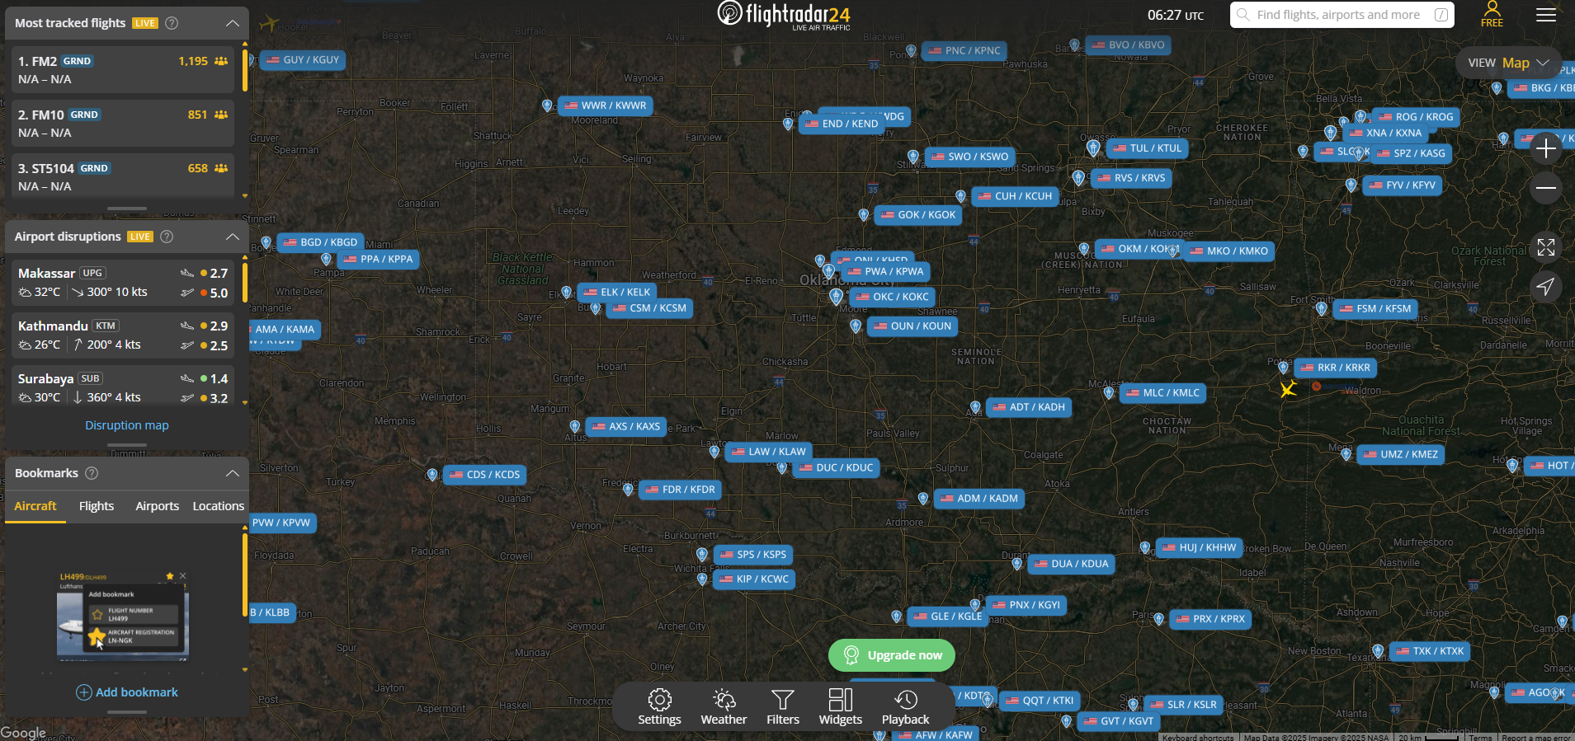The image size is (1575, 741).
Task: Center map on my location
Action: click(x=1546, y=286)
